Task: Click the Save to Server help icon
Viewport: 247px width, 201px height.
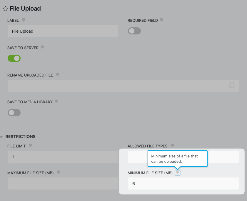Action: click(42, 47)
